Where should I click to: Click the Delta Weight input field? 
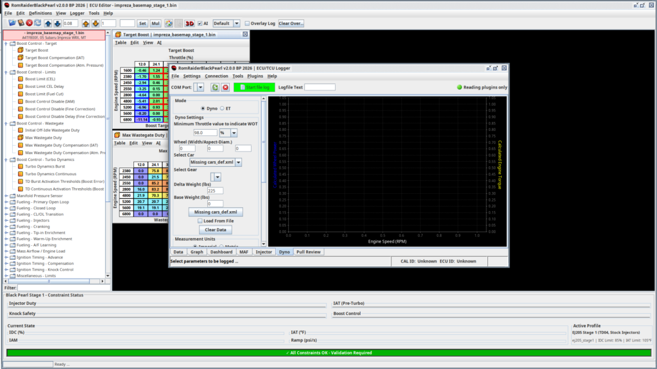(214, 191)
